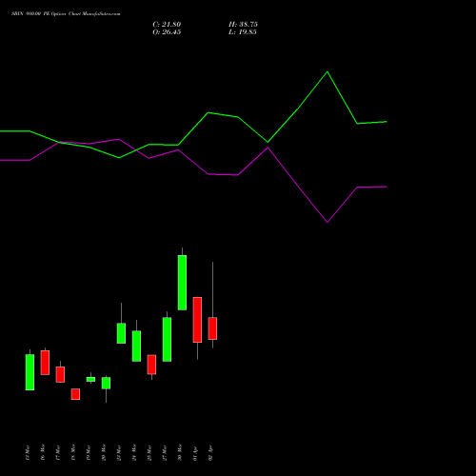Click the red candle for 16 Mar
The image size is (476, 476).
point(45,363)
